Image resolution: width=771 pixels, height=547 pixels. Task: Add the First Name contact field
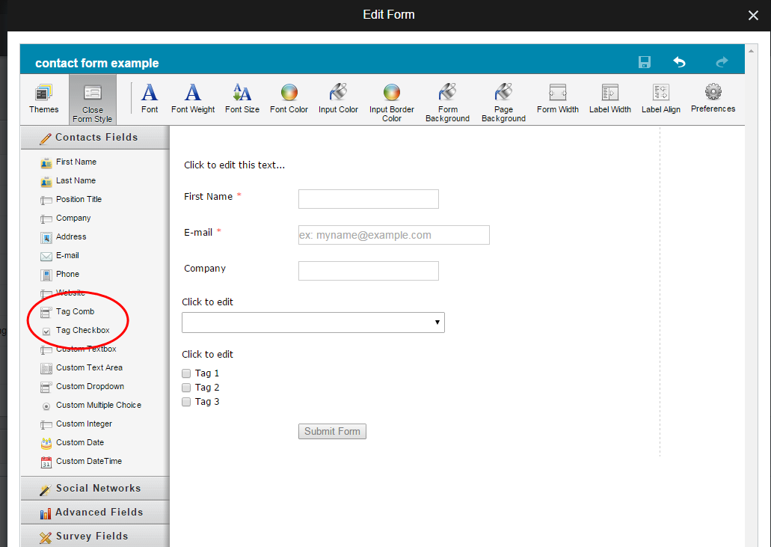[x=68, y=162]
